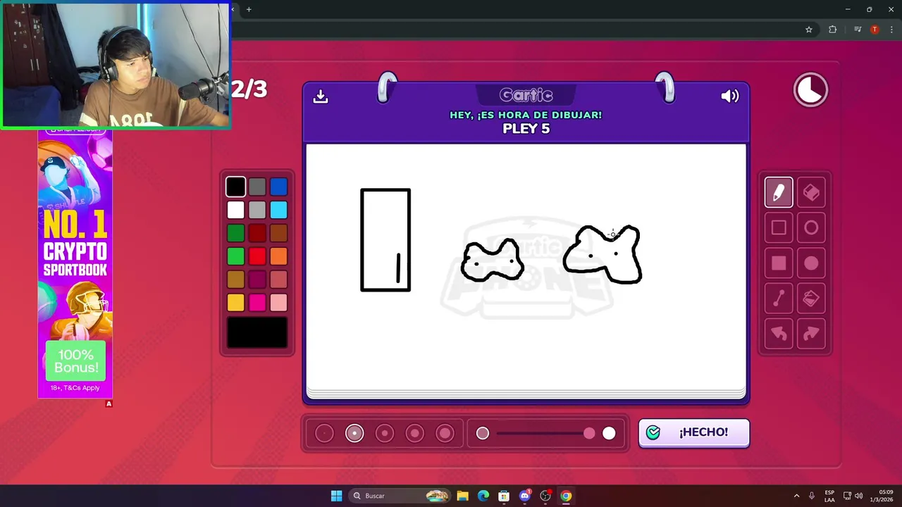Image resolution: width=902 pixels, height=507 pixels.
Task: Pick the dark blue color swatch
Action: (278, 187)
